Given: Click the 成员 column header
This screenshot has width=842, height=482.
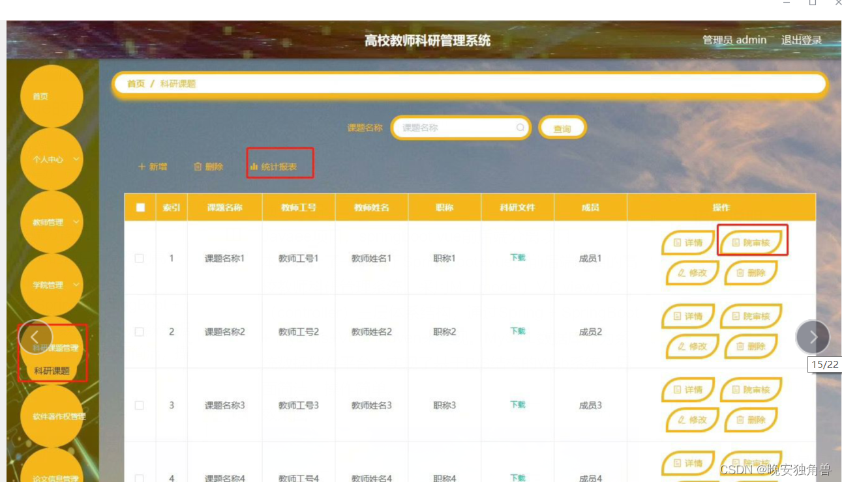Looking at the screenshot, I should point(590,208).
